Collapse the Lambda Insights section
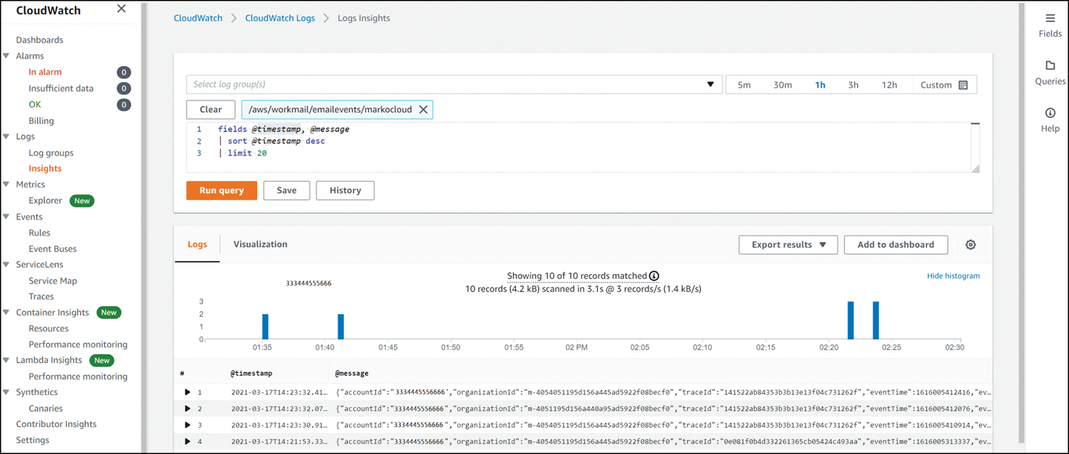1069x454 pixels. click(x=6, y=360)
